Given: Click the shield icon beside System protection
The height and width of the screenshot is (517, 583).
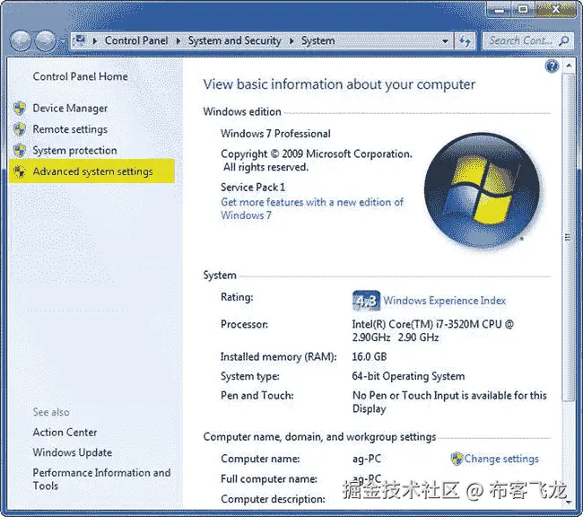Looking at the screenshot, I should pyautogui.click(x=20, y=151).
